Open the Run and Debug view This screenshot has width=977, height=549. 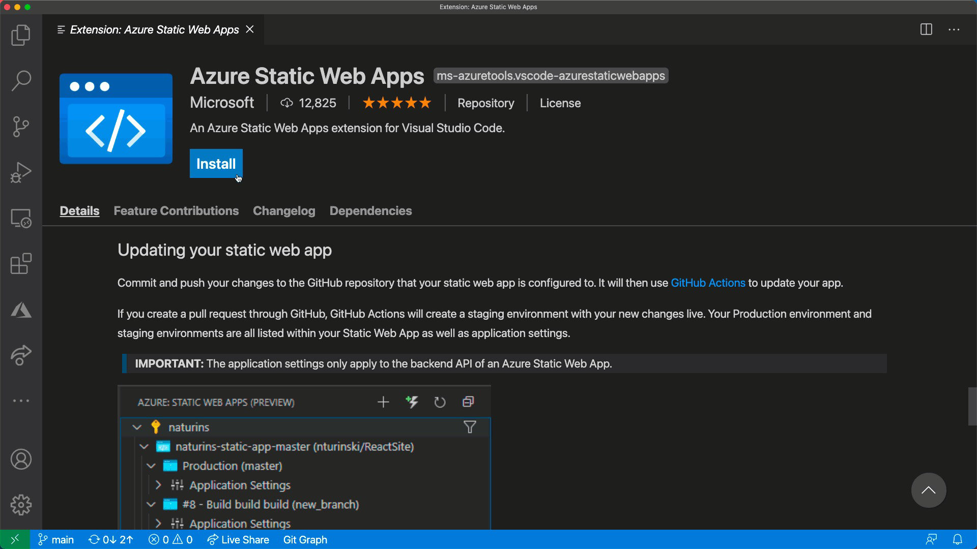[21, 172]
